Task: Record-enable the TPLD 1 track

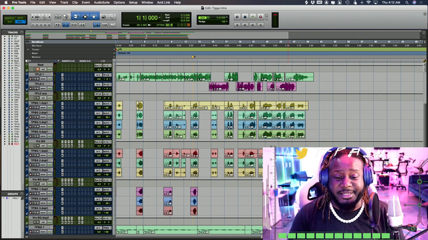Action: (x=31, y=79)
